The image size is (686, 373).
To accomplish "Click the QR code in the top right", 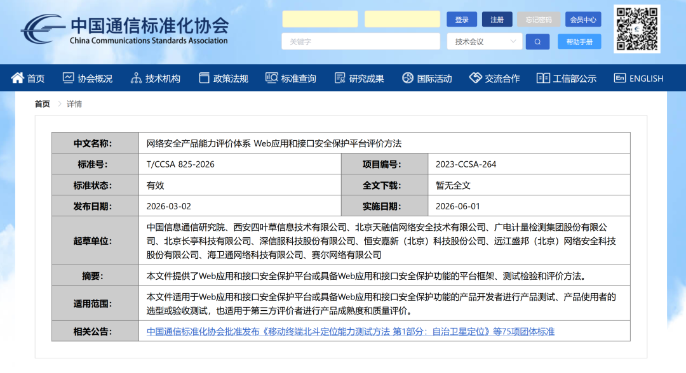I will click(x=636, y=30).
